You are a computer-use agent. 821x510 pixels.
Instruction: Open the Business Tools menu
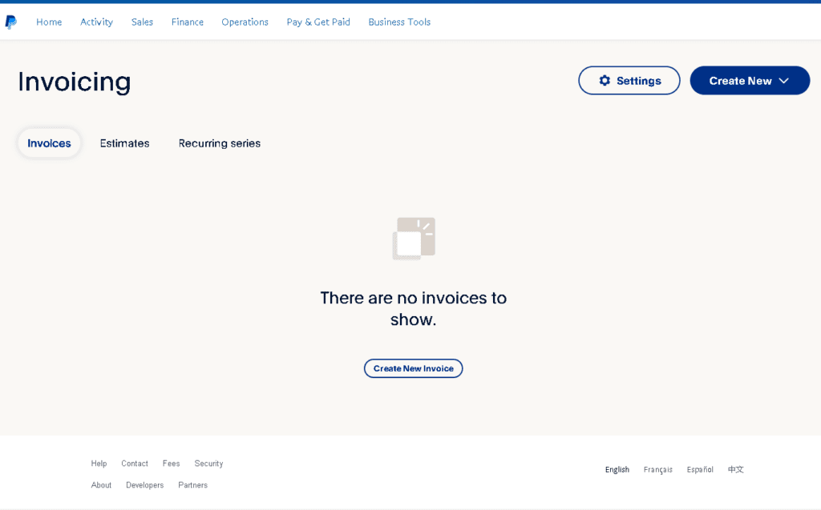pos(399,22)
